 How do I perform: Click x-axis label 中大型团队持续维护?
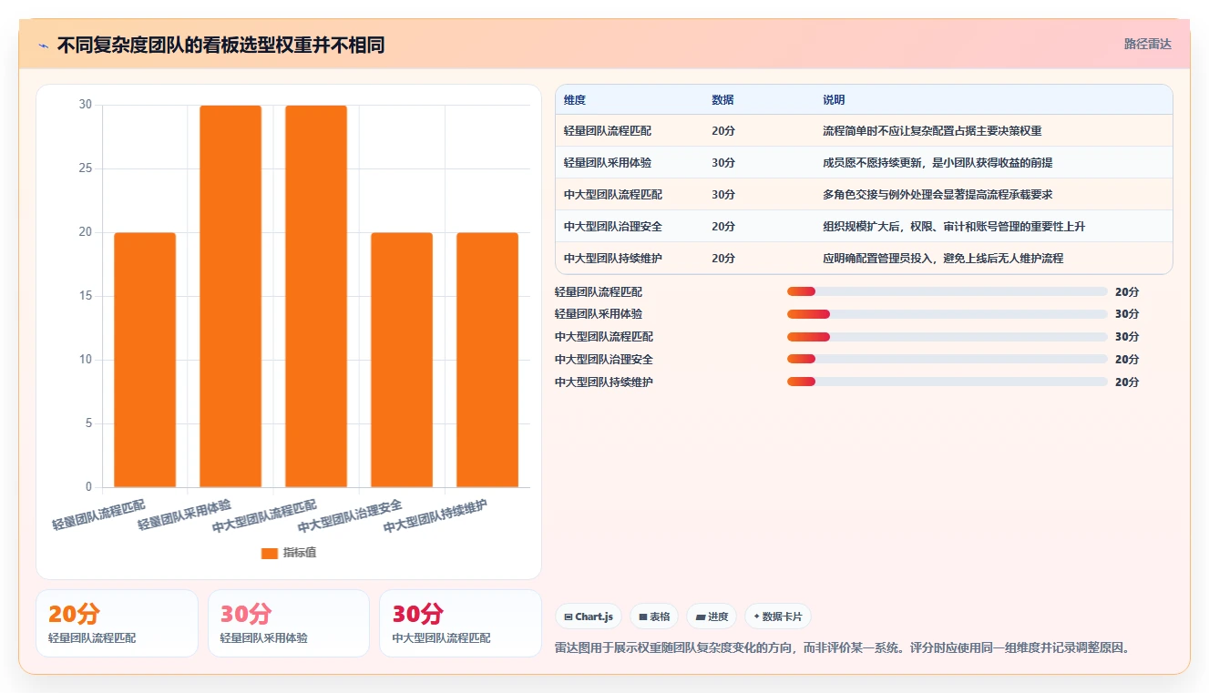[435, 516]
